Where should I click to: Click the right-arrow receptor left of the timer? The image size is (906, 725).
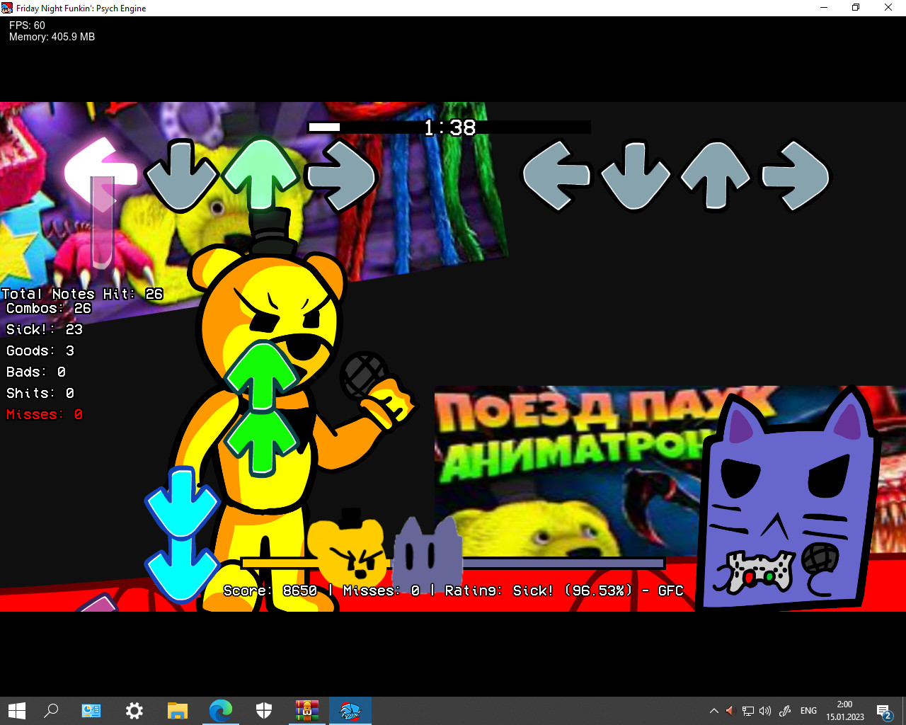tap(341, 176)
